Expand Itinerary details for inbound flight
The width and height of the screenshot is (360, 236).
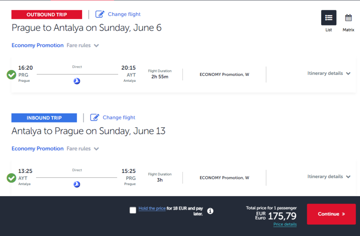tap(329, 177)
